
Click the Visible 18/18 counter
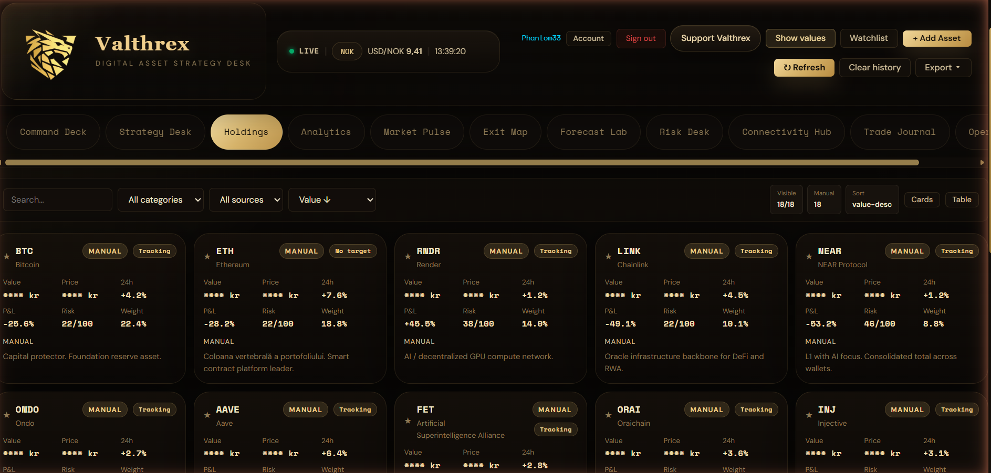click(786, 199)
